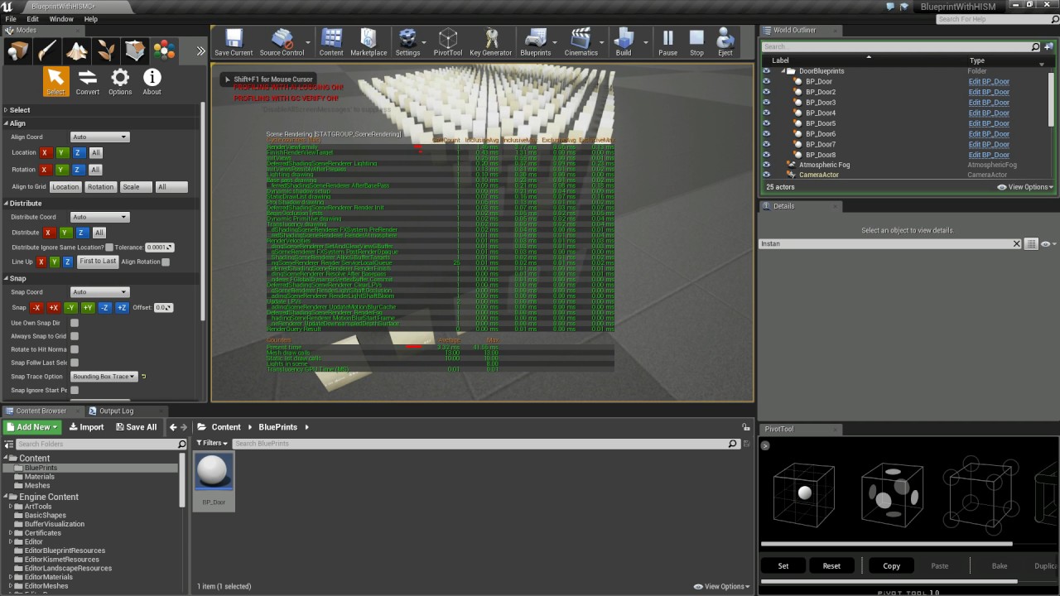This screenshot has height=596, width=1060.
Task: Enable Rotate to Hit Normal checkbox
Action: point(75,349)
